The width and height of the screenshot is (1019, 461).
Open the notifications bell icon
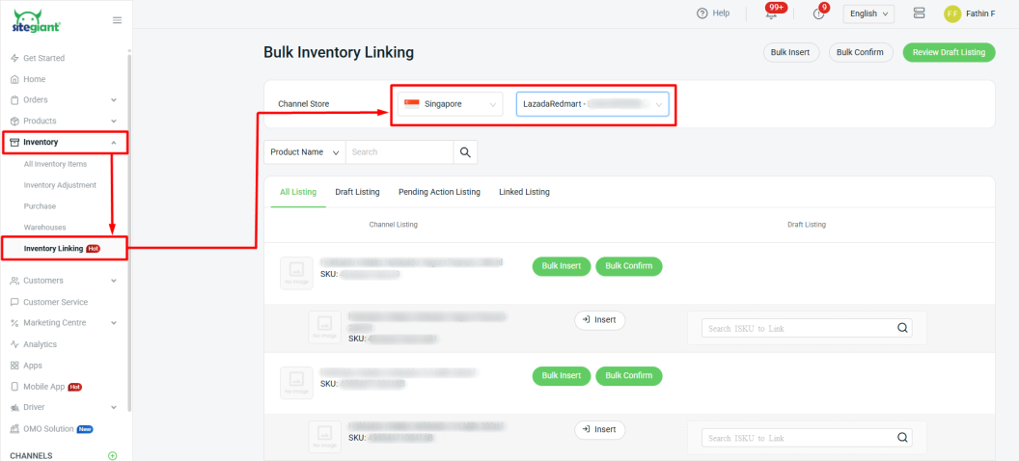[x=771, y=14]
